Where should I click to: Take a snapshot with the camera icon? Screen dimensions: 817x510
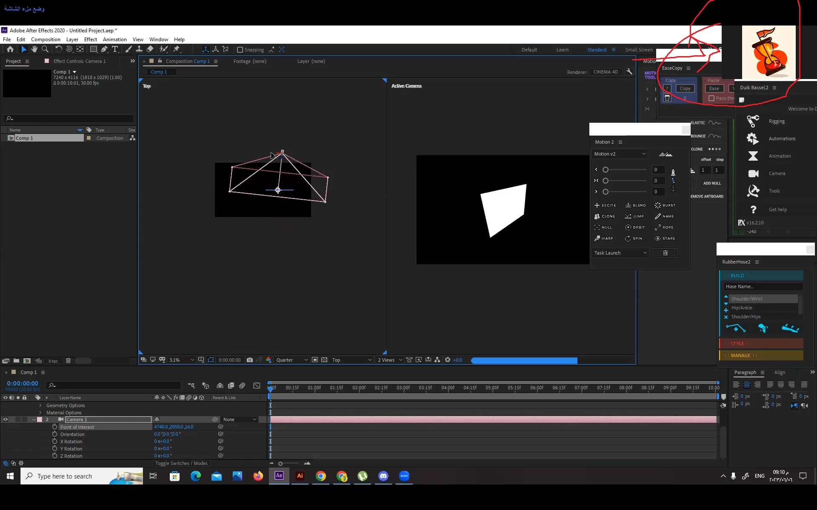[x=250, y=360]
